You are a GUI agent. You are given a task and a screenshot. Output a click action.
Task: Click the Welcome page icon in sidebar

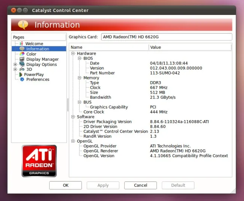coord(21,44)
